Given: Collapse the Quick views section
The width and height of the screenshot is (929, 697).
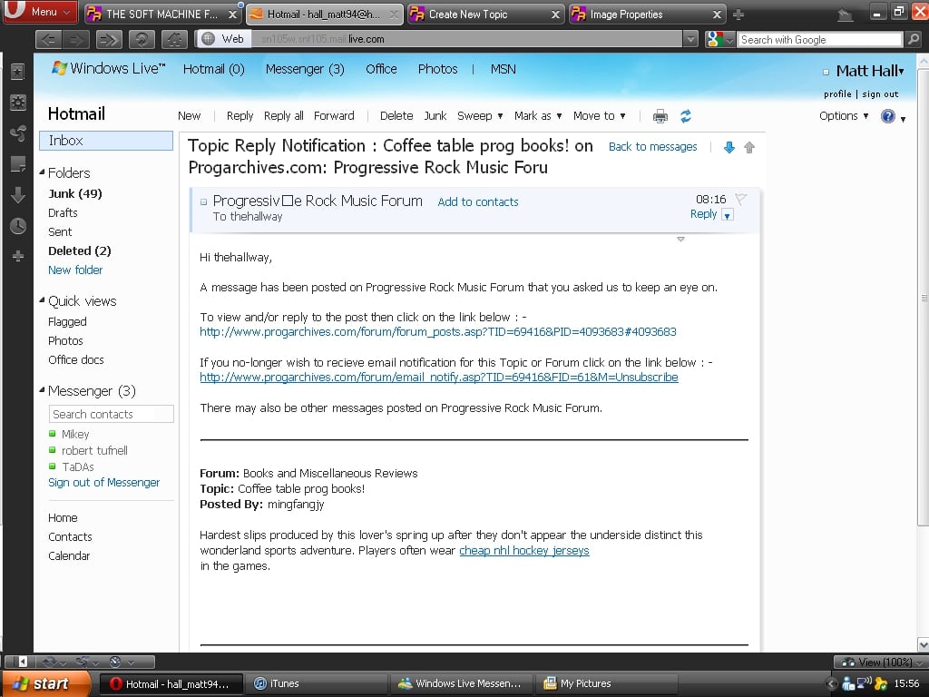Looking at the screenshot, I should click(x=42, y=300).
